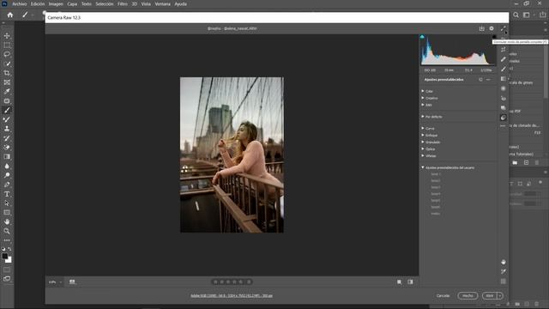Select Camera Raw Graduated Filter tool
This screenshot has height=309, width=549.
tap(504, 79)
